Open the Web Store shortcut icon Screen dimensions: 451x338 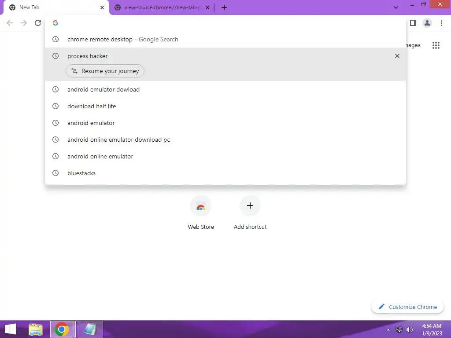pyautogui.click(x=201, y=206)
